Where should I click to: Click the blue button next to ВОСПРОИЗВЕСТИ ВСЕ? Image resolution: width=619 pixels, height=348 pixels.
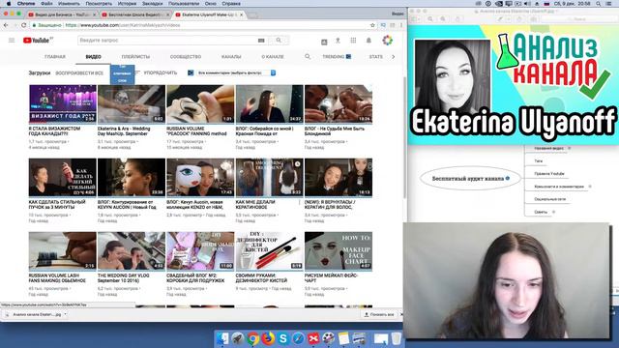click(123, 74)
